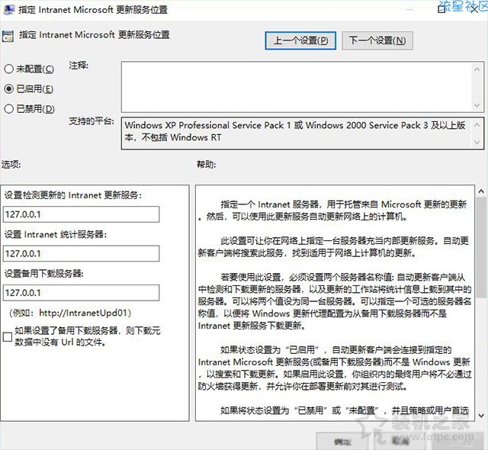Click the 下一个设置(N) button
The height and width of the screenshot is (450, 488).
377,40
